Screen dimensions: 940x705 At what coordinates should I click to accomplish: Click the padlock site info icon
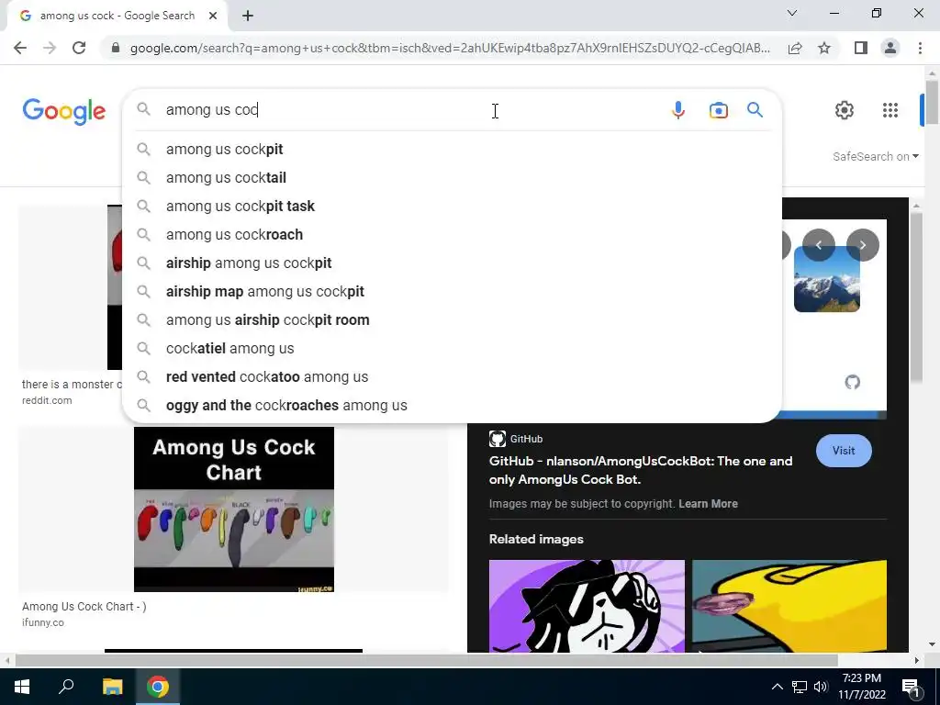point(116,48)
